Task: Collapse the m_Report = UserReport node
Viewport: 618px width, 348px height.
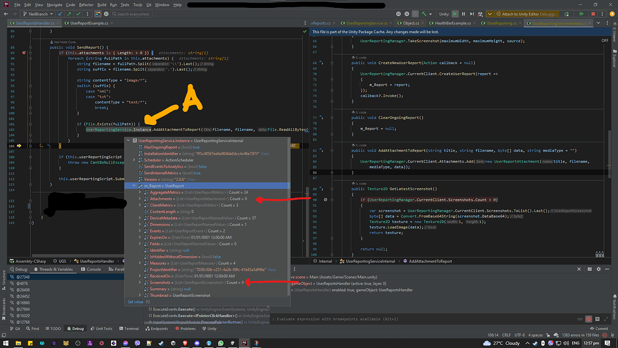Action: click(x=133, y=185)
